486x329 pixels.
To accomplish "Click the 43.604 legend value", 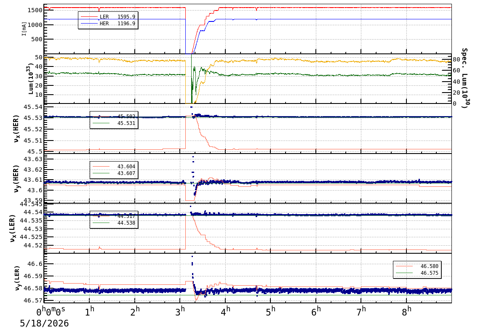I will [x=126, y=167].
